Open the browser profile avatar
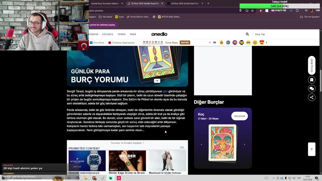 tap(312, 11)
